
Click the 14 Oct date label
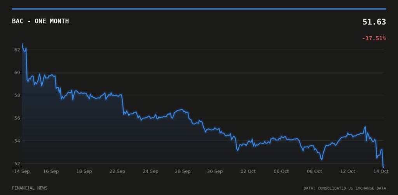pyautogui.click(x=381, y=171)
